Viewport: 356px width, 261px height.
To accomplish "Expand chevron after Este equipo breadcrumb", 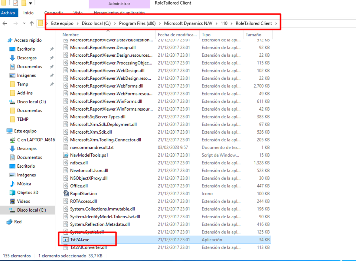I will [78, 23].
